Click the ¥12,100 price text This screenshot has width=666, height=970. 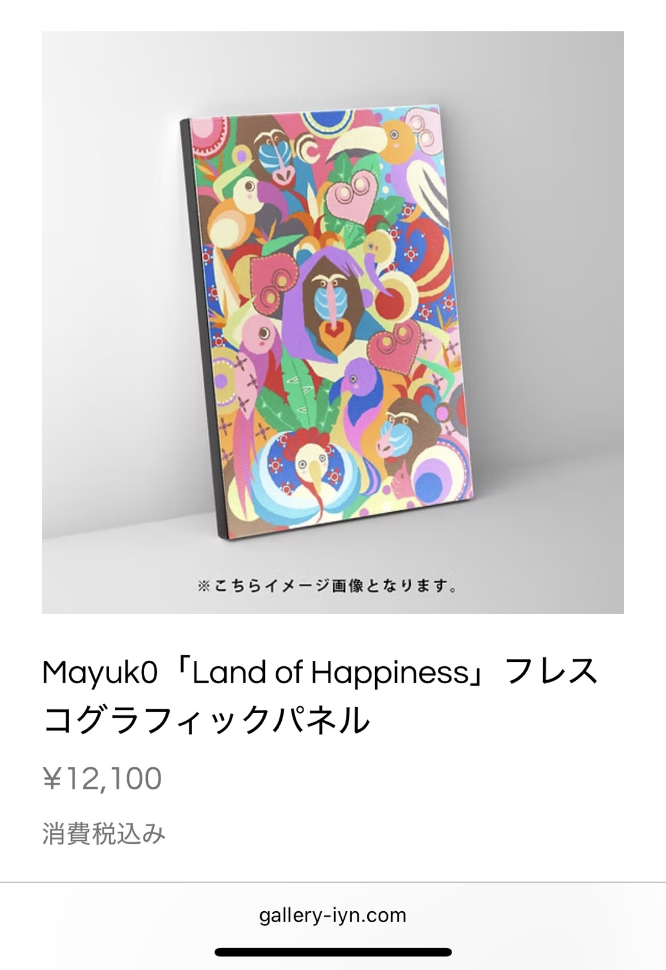tap(102, 778)
